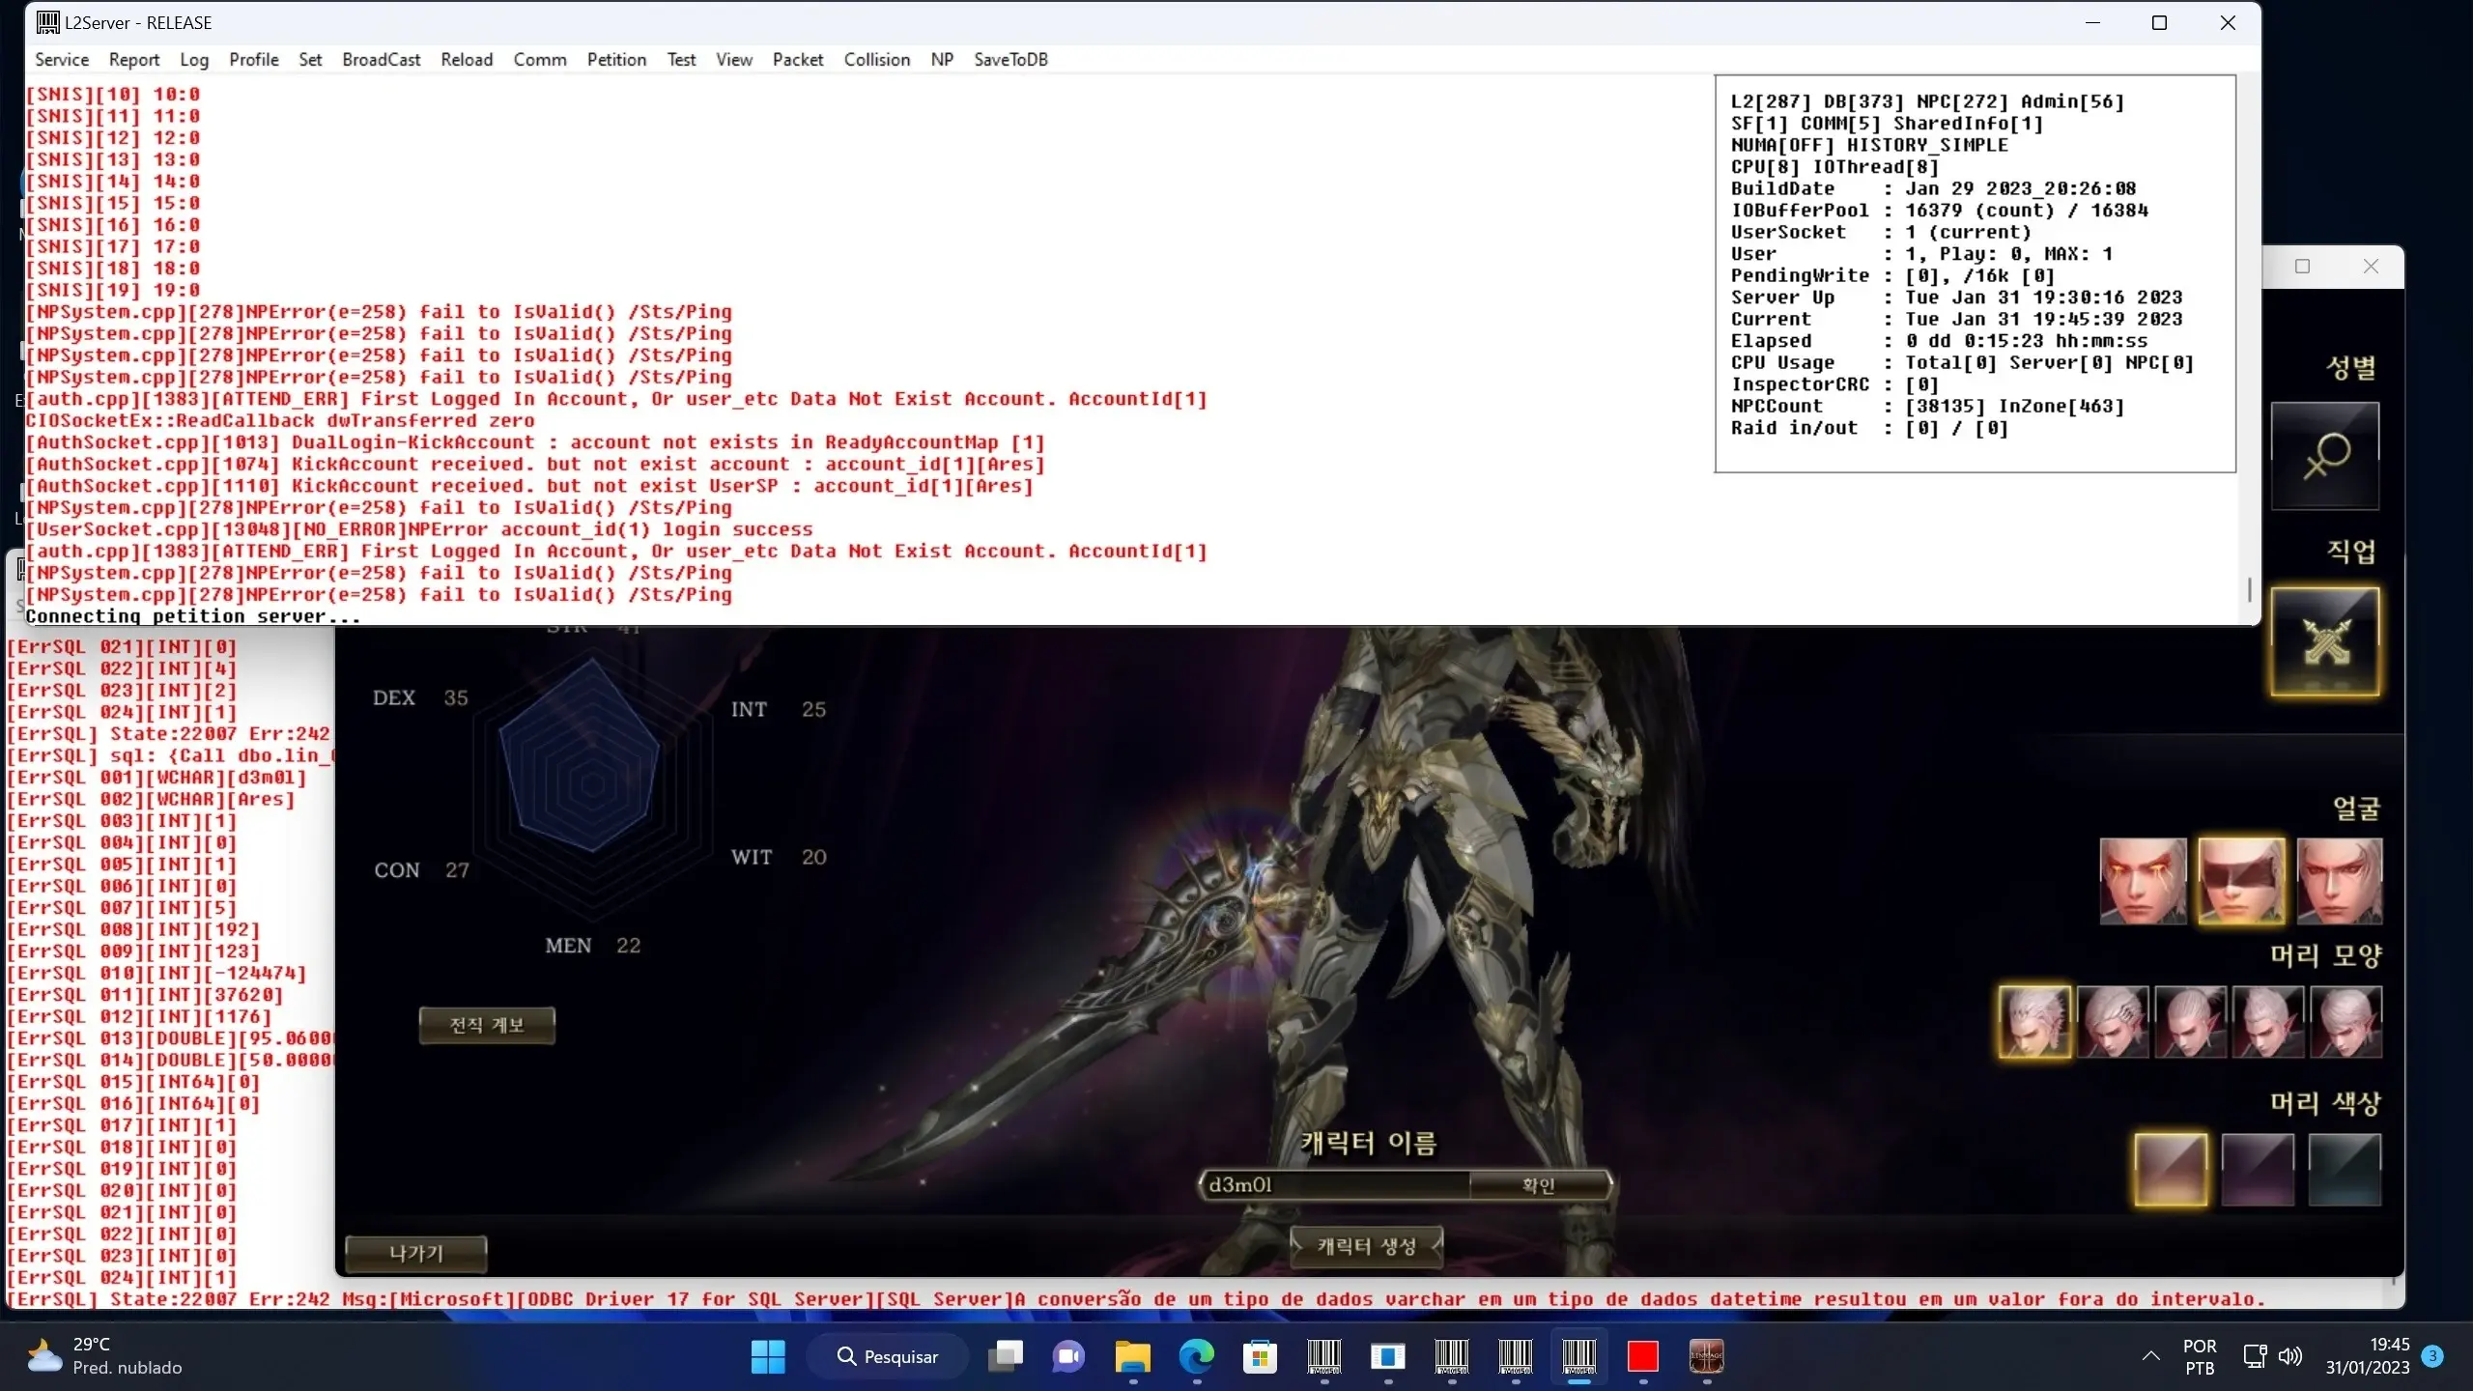
Task: Expand the hidden system tray icons chevron
Action: click(2150, 1357)
